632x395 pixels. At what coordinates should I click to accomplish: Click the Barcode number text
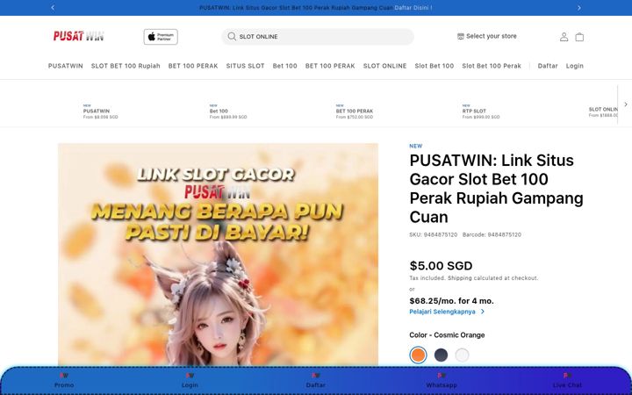pyautogui.click(x=492, y=234)
